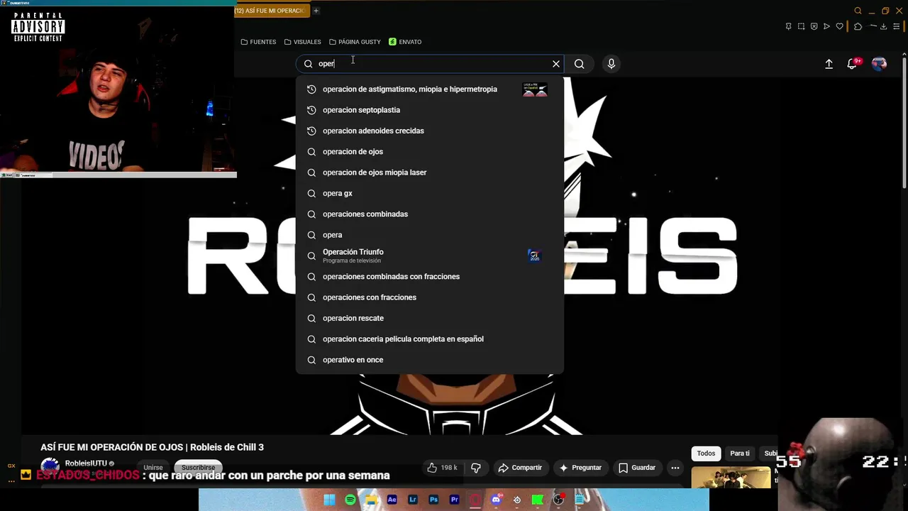908x511 pixels.
Task: Open File Explorer from taskbar
Action: click(x=371, y=500)
